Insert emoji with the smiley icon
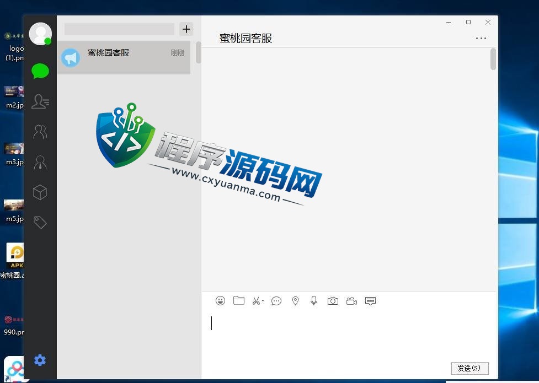 coord(220,301)
